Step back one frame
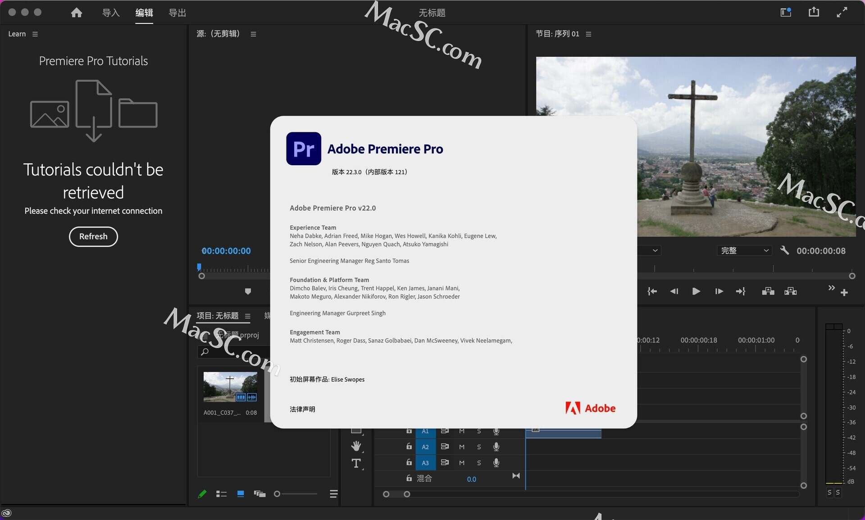This screenshot has height=520, width=865. click(674, 291)
